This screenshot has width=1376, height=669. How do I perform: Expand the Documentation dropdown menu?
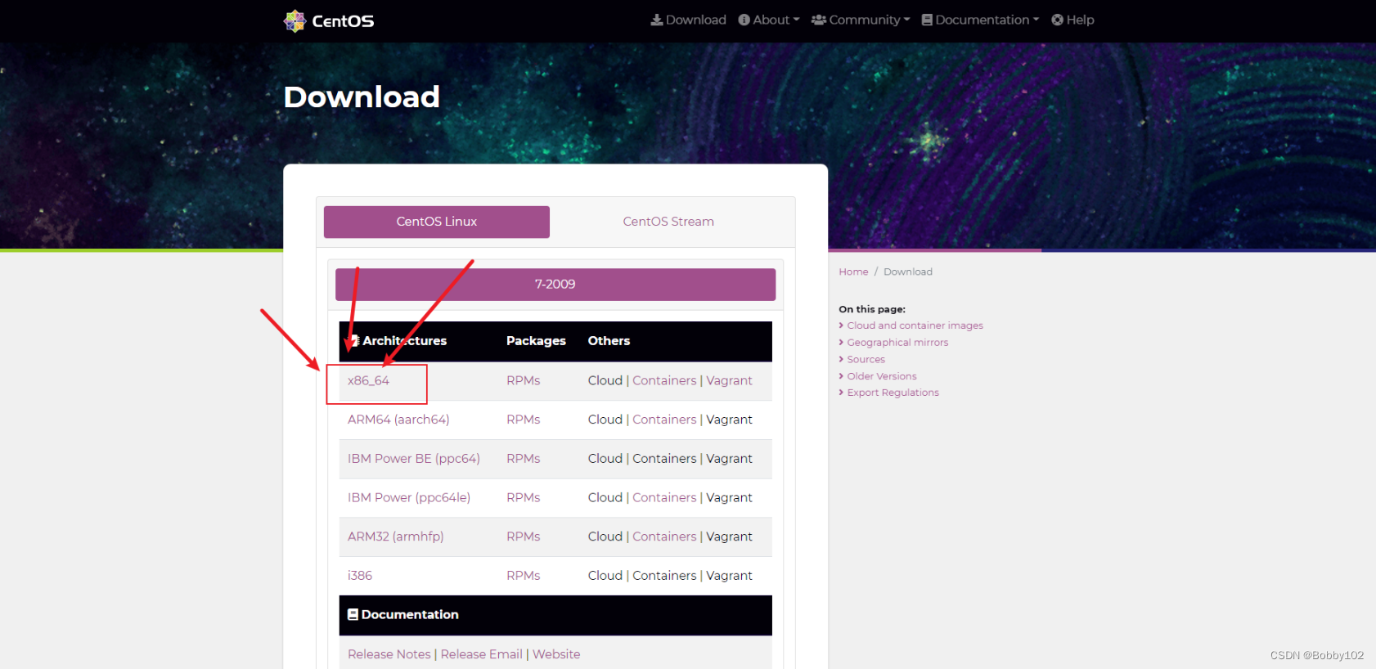980,20
